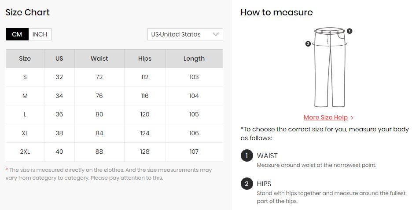The height and width of the screenshot is (210, 412).
Task: Click marker 2 on the pants diagram
Action: pyautogui.click(x=308, y=44)
